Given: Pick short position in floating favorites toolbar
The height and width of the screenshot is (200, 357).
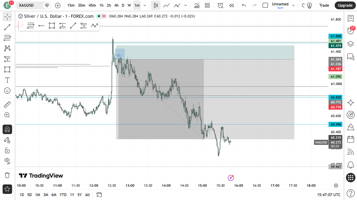Looking at the screenshot, I should click(x=84, y=26).
